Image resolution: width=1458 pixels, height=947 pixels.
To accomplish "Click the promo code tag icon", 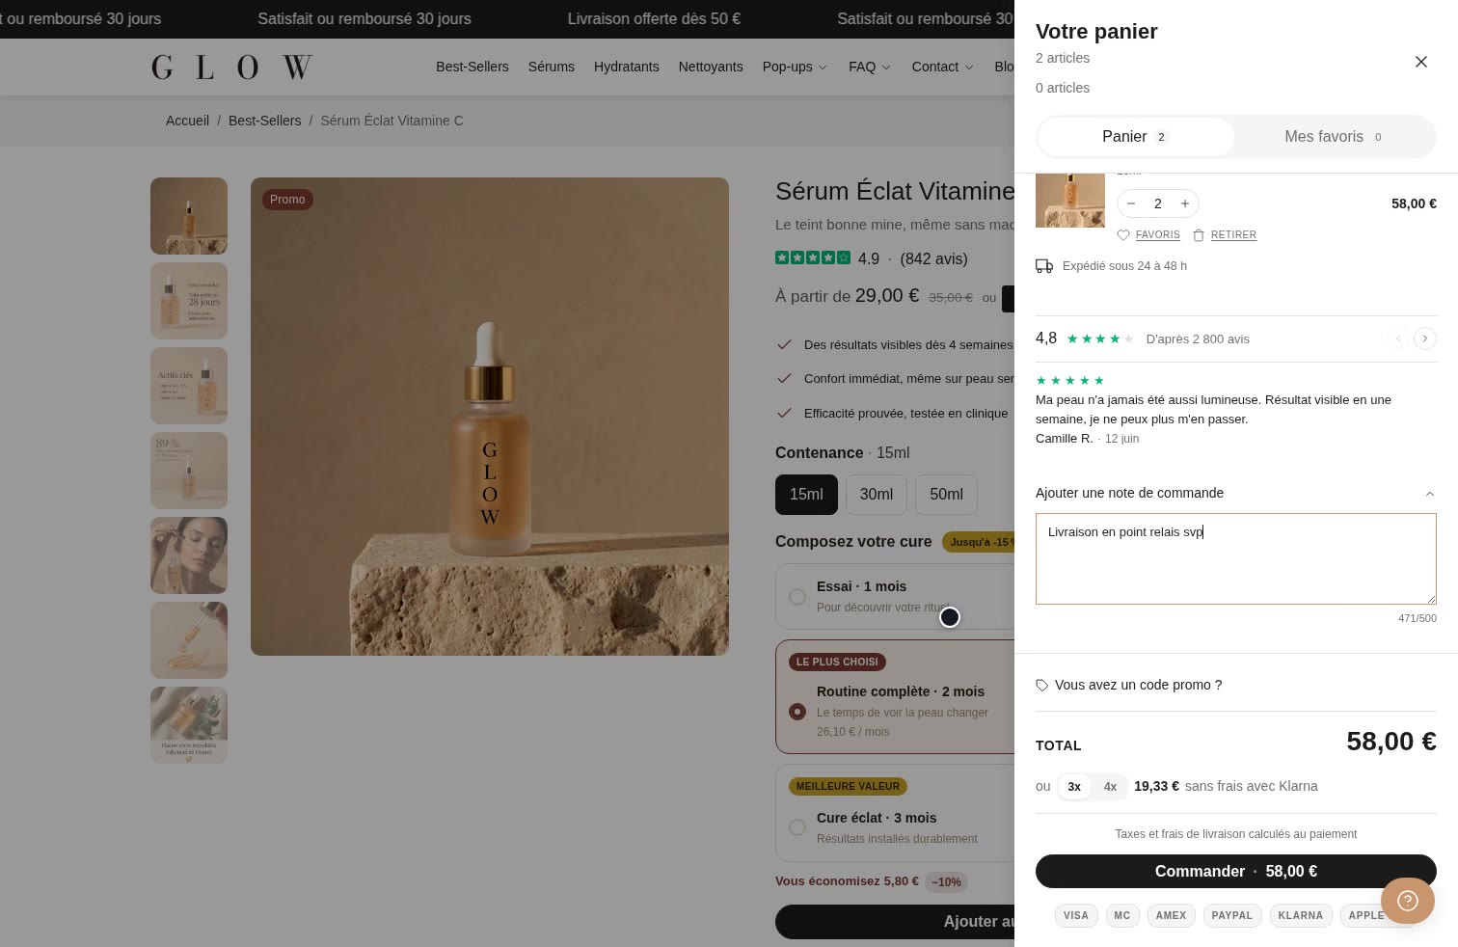I will (1041, 686).
